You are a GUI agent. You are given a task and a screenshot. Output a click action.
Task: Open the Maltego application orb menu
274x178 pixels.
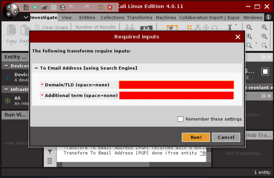(x=11, y=11)
